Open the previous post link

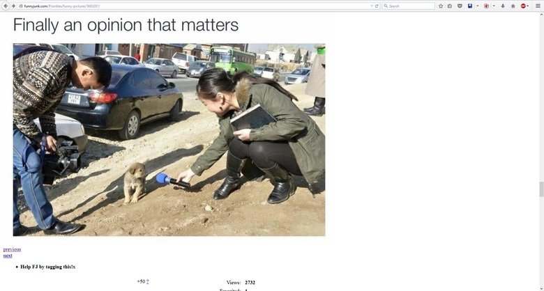[12, 249]
